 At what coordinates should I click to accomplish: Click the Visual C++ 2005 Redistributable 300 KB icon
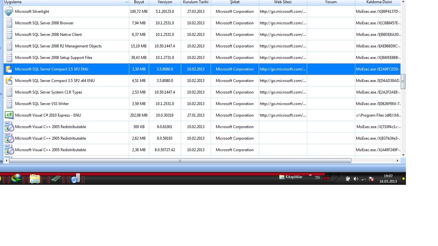(9, 127)
